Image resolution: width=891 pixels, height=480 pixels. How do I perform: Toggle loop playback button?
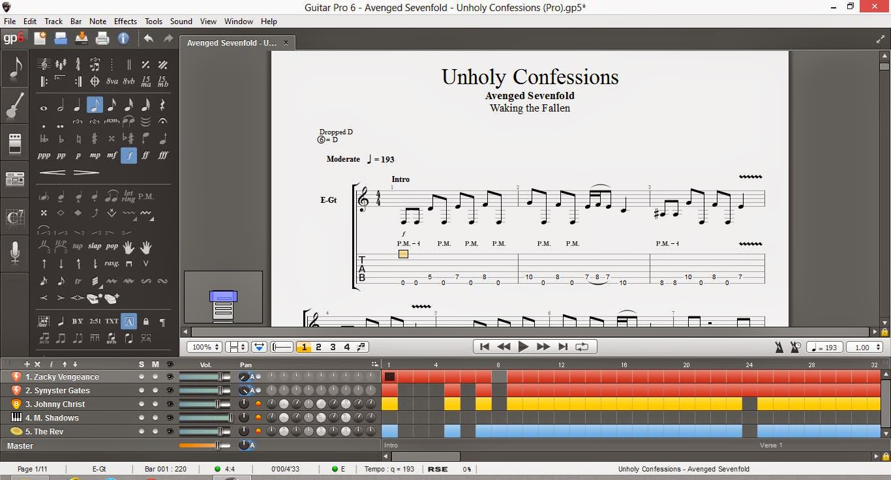tap(582, 347)
